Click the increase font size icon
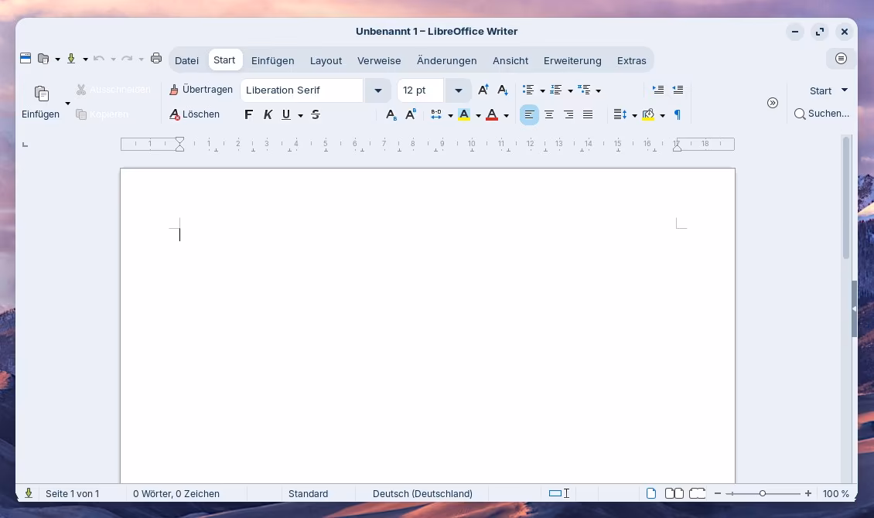874x518 pixels. point(483,90)
